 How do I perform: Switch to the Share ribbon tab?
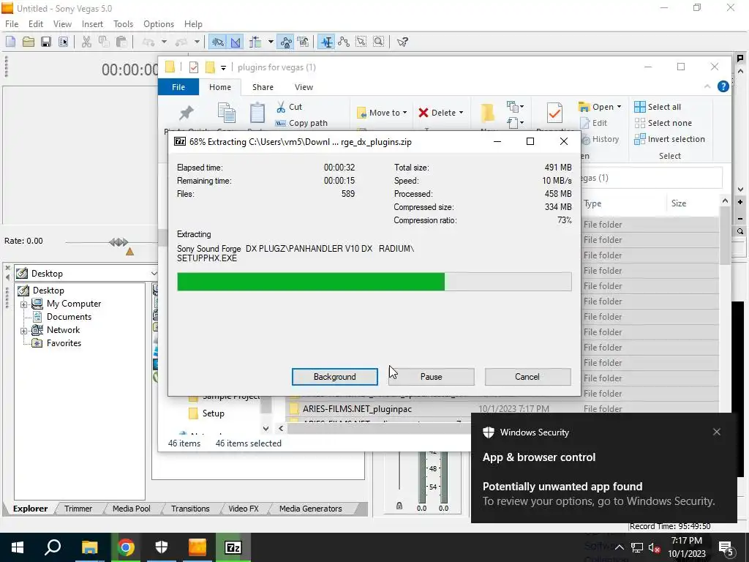click(263, 87)
